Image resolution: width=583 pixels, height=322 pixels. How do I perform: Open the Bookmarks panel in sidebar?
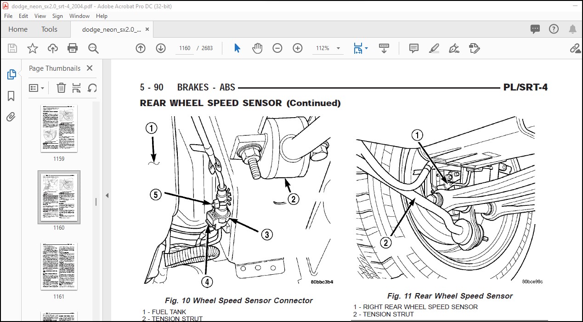point(11,96)
